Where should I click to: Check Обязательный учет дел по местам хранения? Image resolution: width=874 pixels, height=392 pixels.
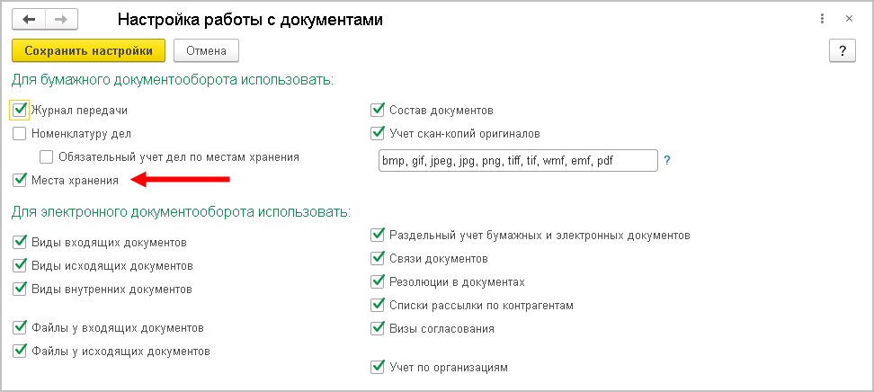[47, 157]
